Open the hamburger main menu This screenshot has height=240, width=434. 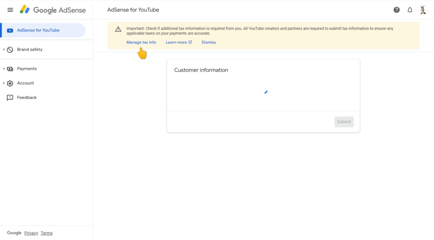click(10, 10)
